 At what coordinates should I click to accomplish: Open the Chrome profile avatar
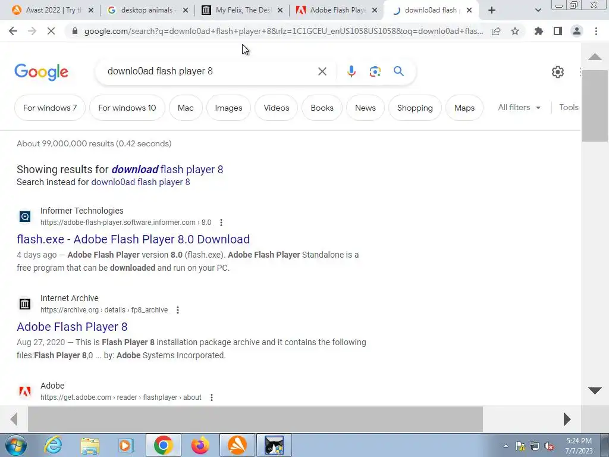pos(577,31)
